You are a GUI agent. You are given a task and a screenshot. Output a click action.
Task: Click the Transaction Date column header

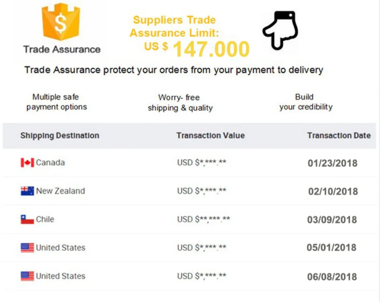(x=339, y=136)
